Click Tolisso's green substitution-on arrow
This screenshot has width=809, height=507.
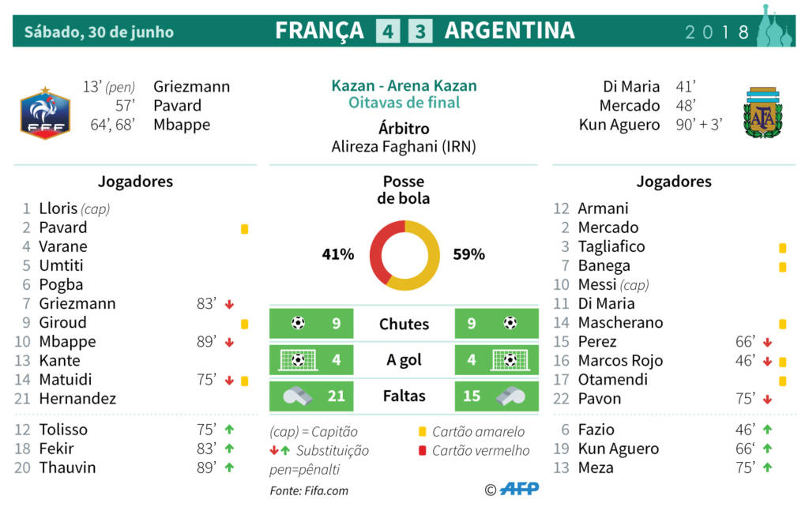(229, 430)
